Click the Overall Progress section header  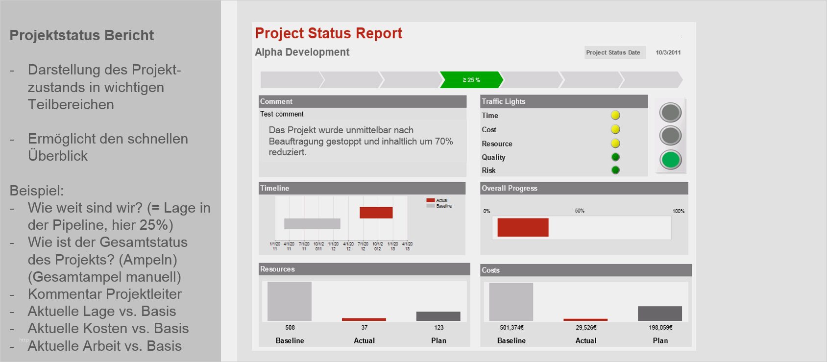pyautogui.click(x=584, y=188)
